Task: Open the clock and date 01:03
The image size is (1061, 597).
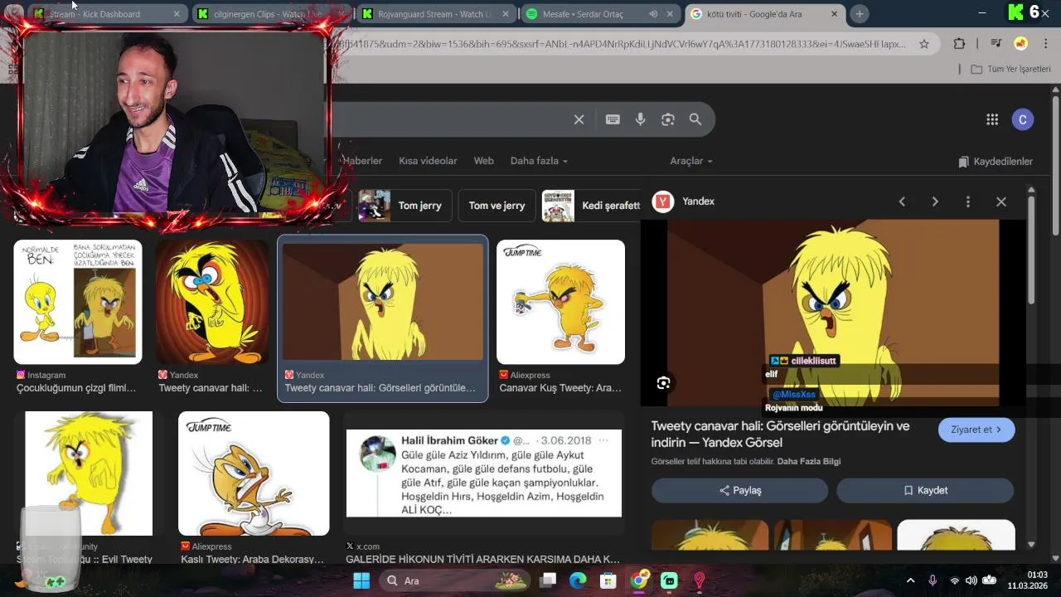Action: 1028,580
